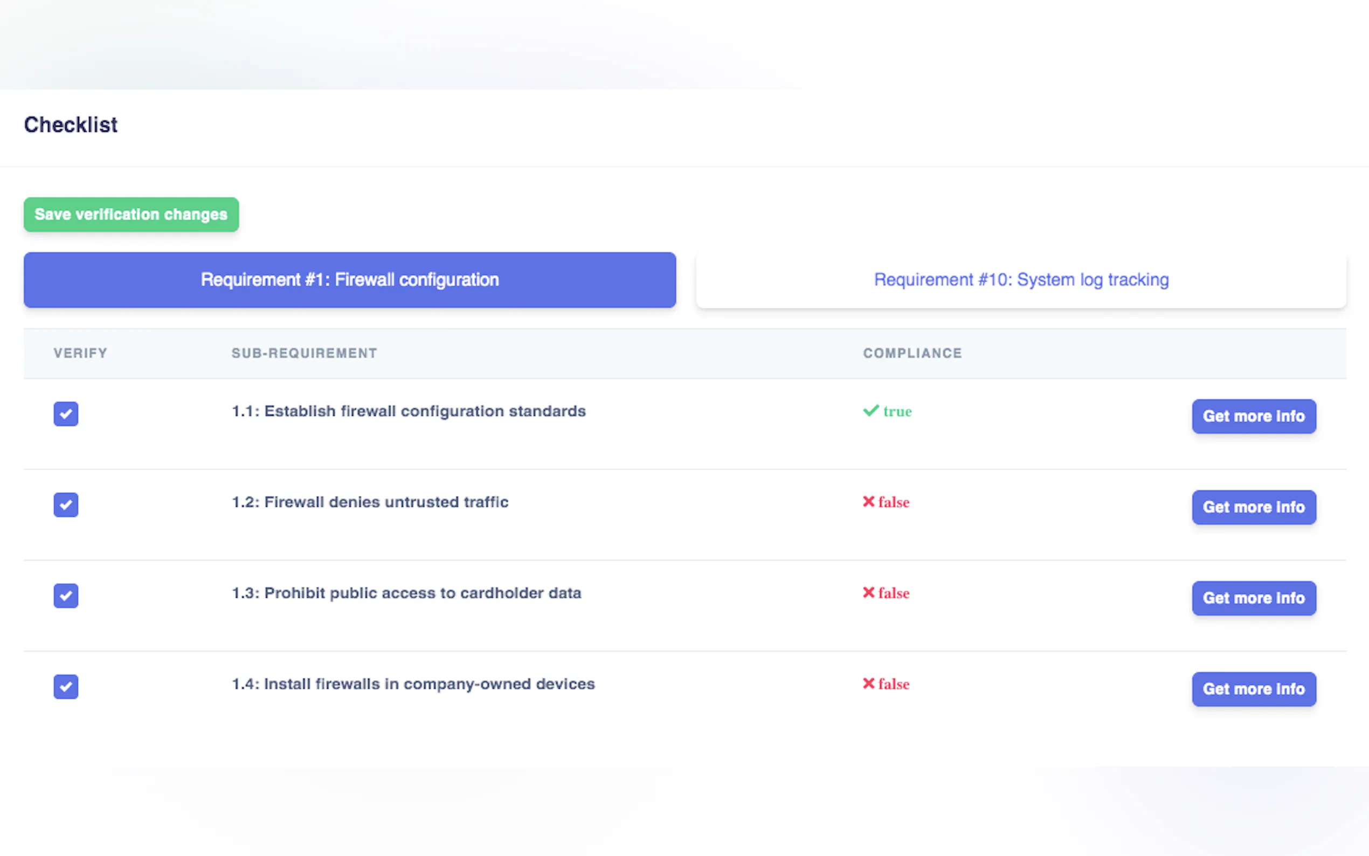The height and width of the screenshot is (856, 1369).
Task: Click the red X icon for sub-requirement 1.3
Action: (868, 592)
